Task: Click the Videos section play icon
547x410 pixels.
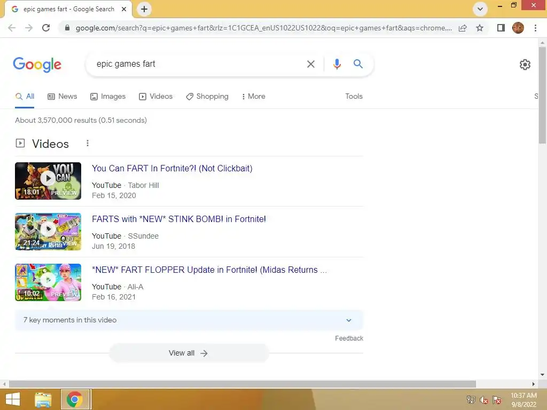Action: click(20, 143)
